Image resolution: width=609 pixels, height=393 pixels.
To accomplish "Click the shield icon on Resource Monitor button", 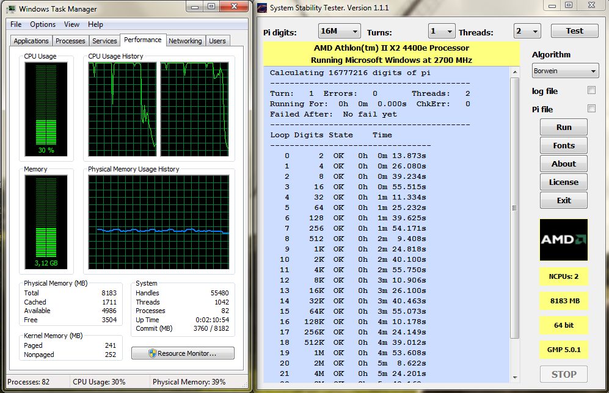I will tap(152, 353).
